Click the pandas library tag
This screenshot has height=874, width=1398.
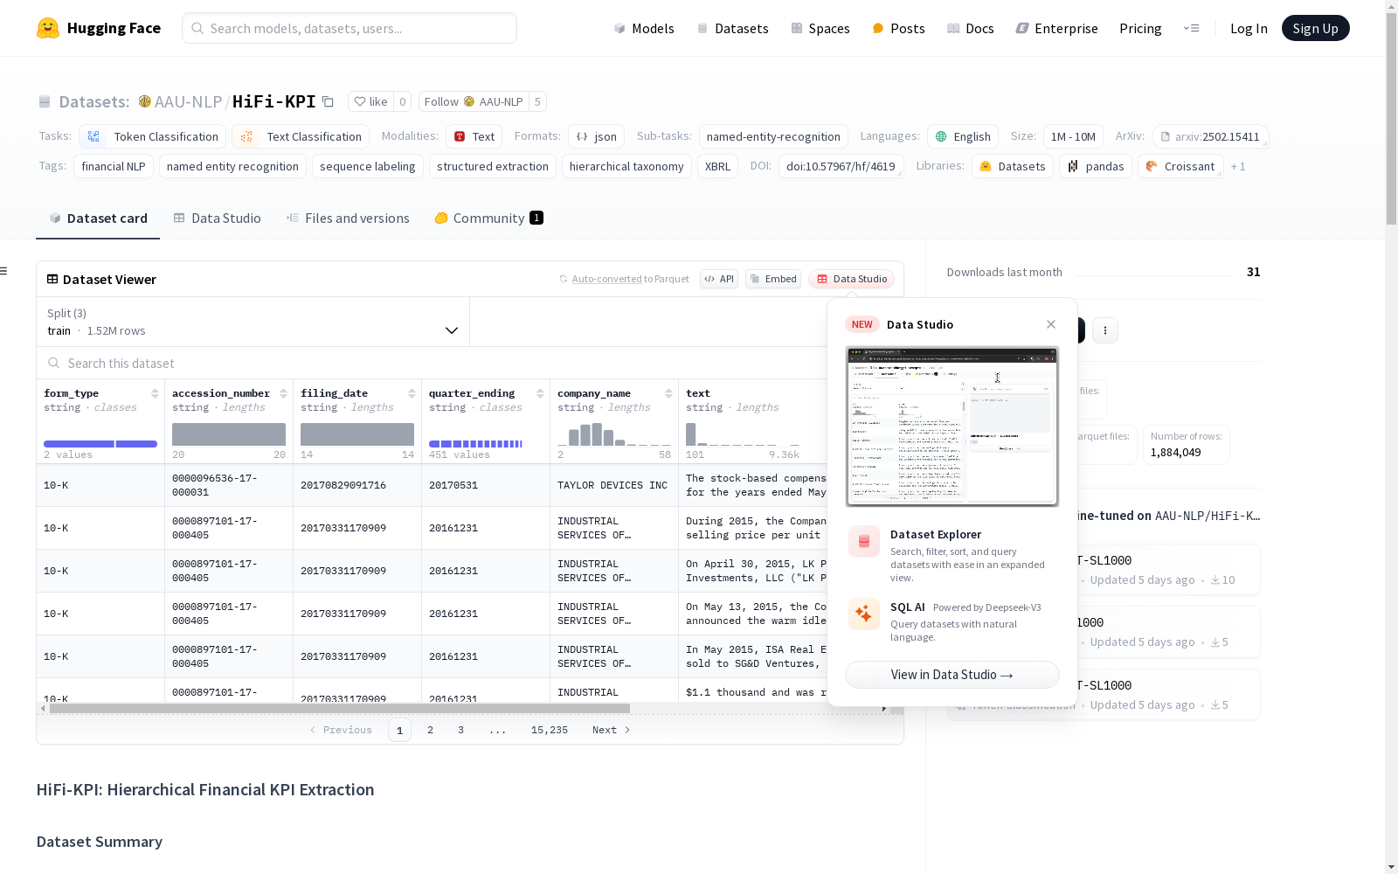[x=1096, y=166]
